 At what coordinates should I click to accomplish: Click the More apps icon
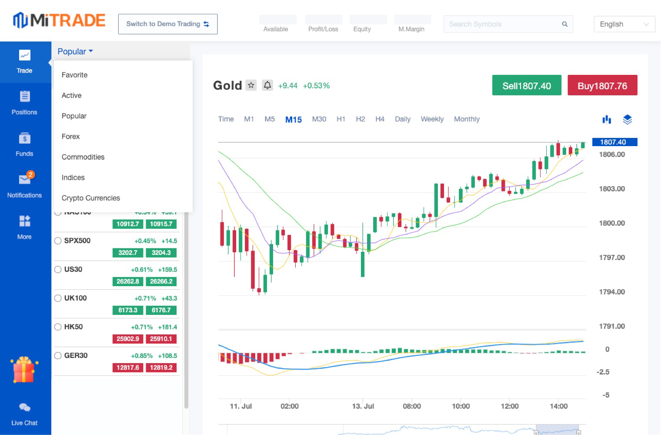coord(25,221)
